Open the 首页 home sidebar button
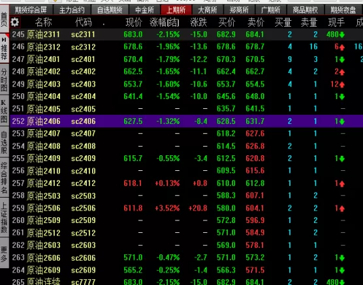363x285 pixels. 4,19
